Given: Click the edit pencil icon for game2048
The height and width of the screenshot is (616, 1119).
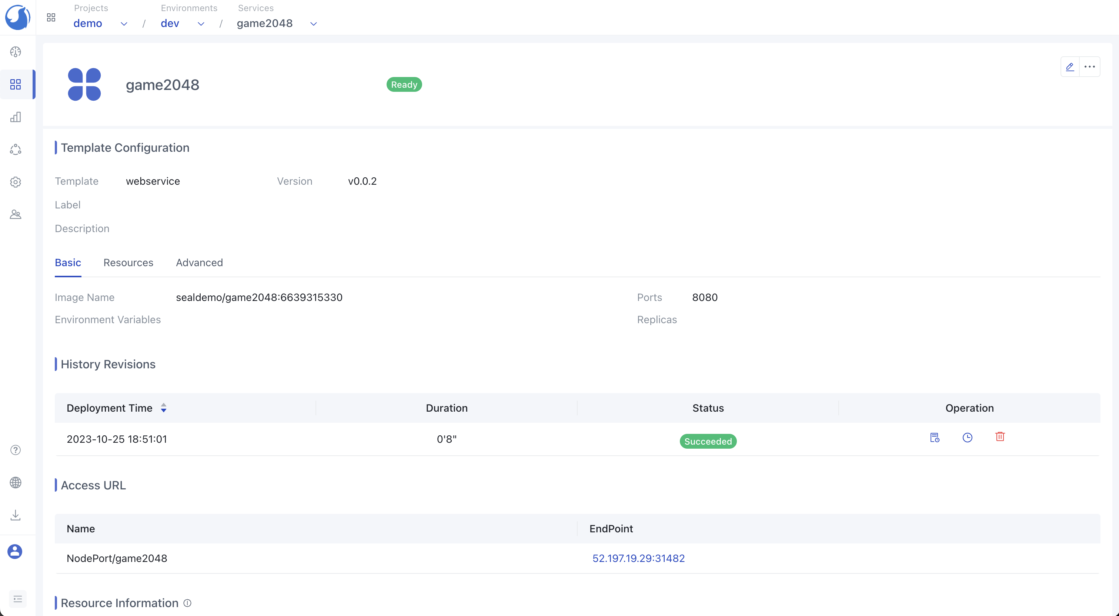Looking at the screenshot, I should [x=1069, y=67].
